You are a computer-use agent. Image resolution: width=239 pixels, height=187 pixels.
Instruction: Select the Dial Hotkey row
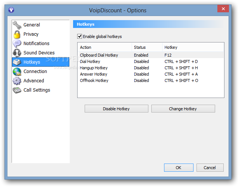click(x=151, y=61)
